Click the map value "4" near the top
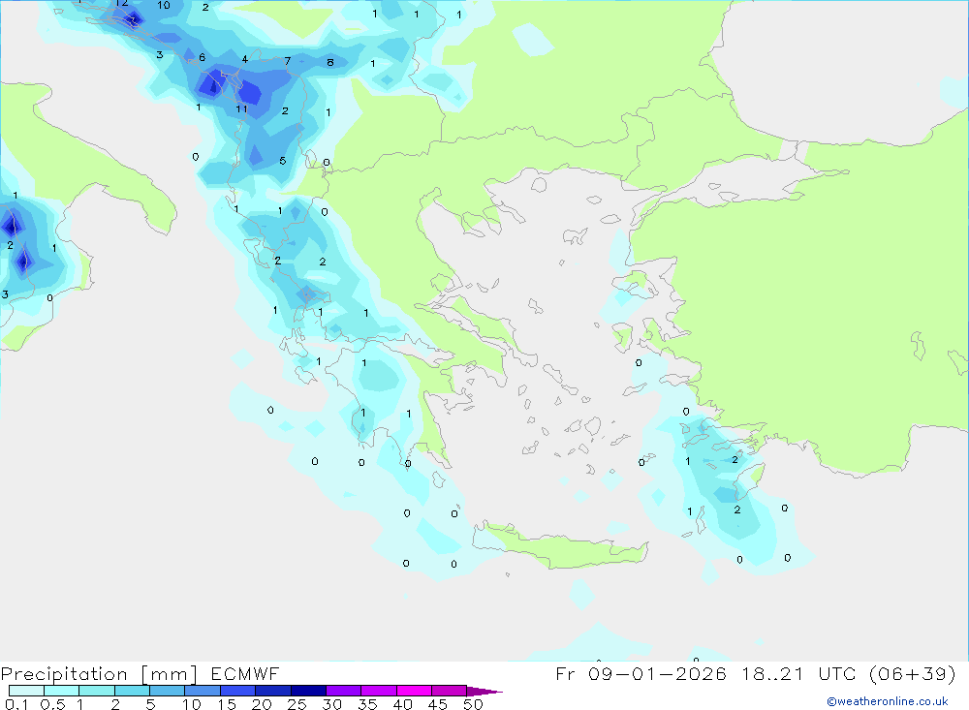The width and height of the screenshot is (969, 710). coord(245,59)
